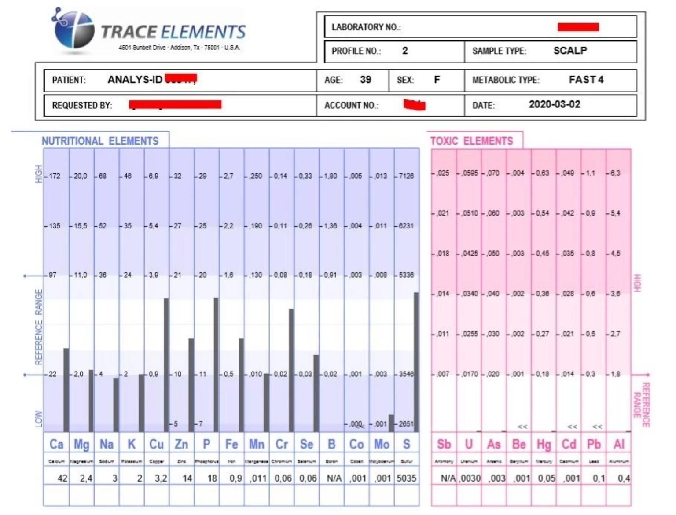Click the aluminum scale value 6,3
The image size is (676, 515).
(x=615, y=173)
